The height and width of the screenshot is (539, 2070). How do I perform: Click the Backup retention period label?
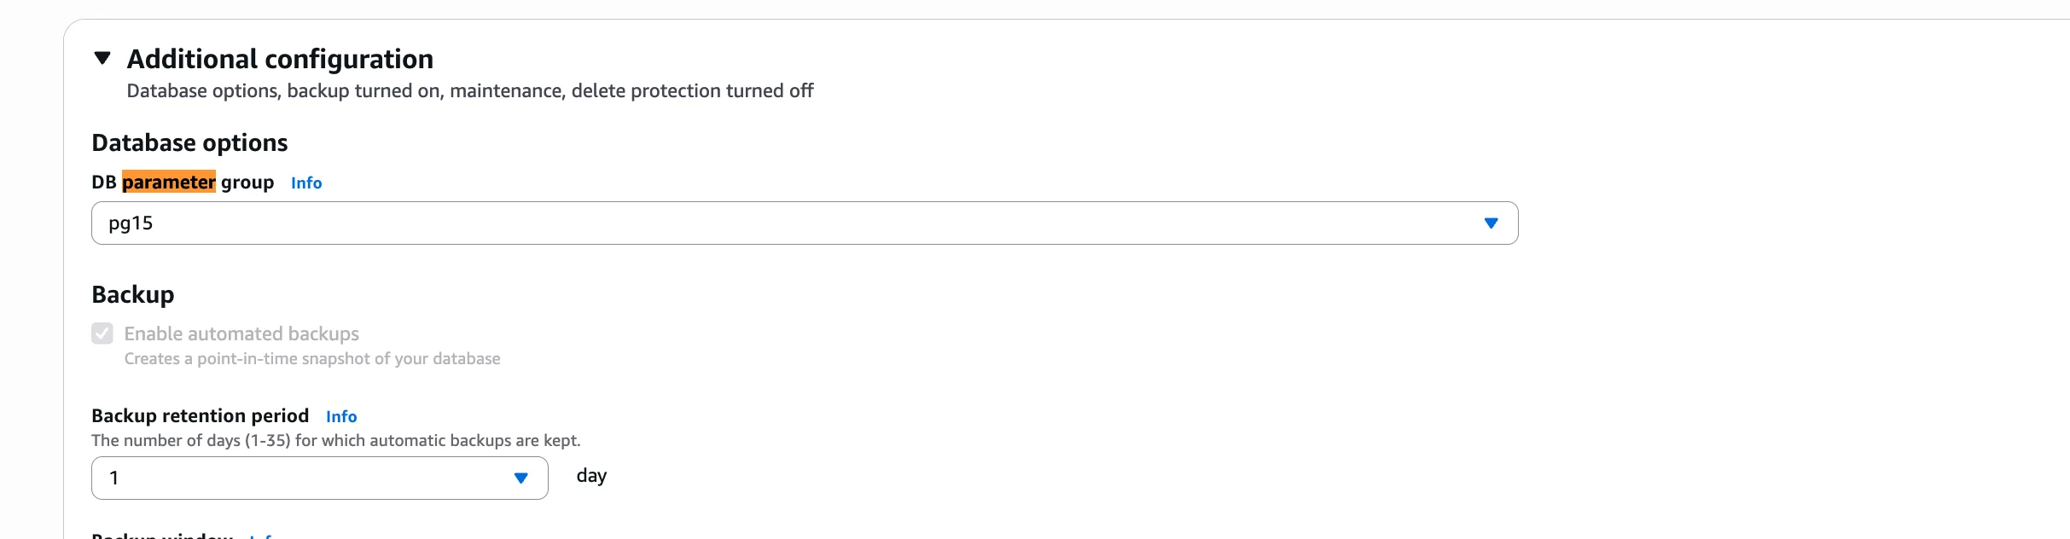(200, 415)
